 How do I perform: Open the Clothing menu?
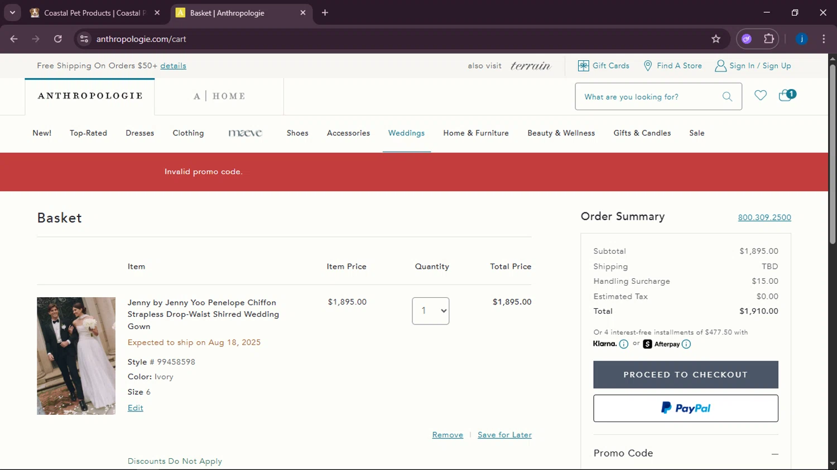point(188,133)
